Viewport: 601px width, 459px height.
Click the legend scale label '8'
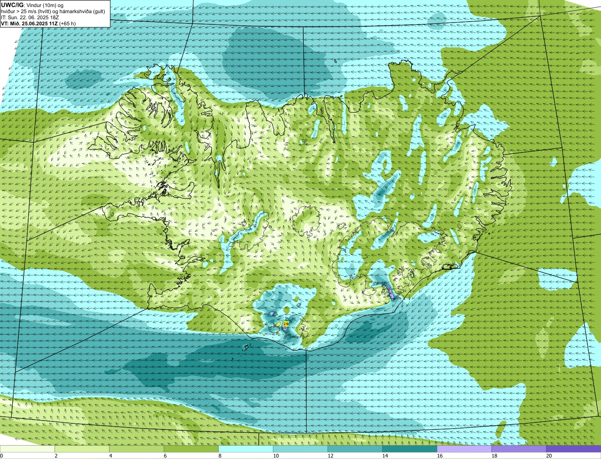220,456
